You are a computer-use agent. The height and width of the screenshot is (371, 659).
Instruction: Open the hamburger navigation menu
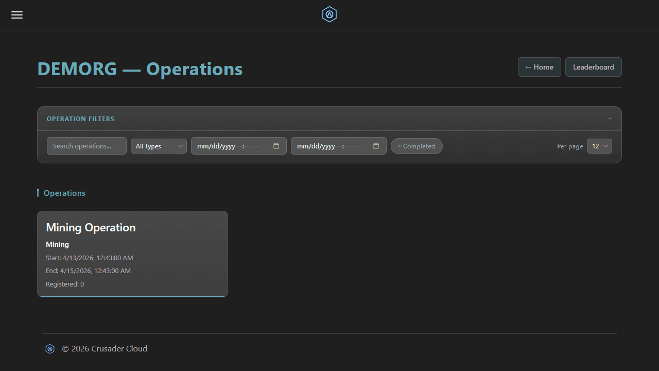[x=16, y=15]
